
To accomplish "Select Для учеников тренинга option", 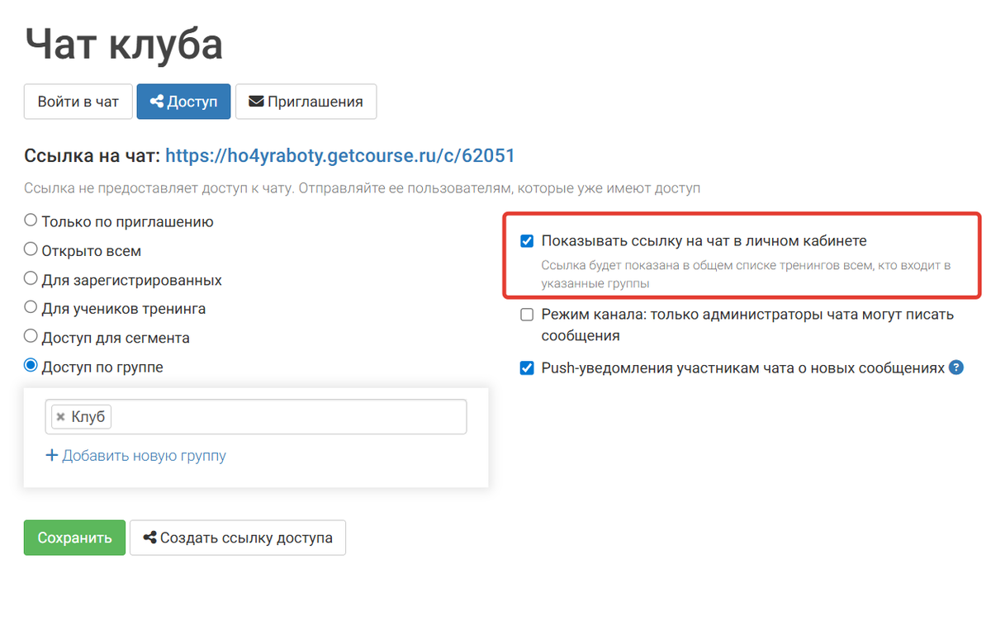I will [31, 307].
